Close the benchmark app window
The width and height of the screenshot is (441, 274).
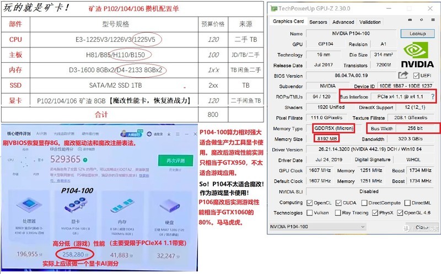[195, 134]
